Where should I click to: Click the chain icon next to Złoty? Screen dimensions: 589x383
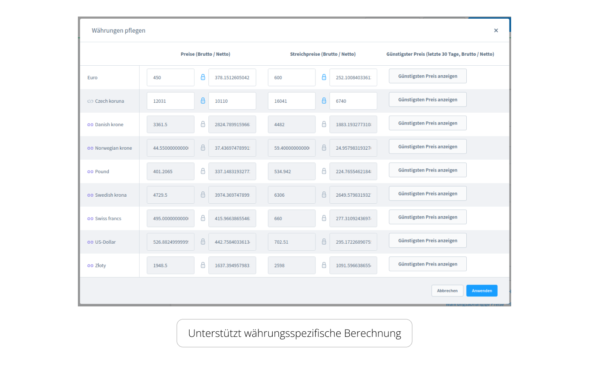[90, 266]
